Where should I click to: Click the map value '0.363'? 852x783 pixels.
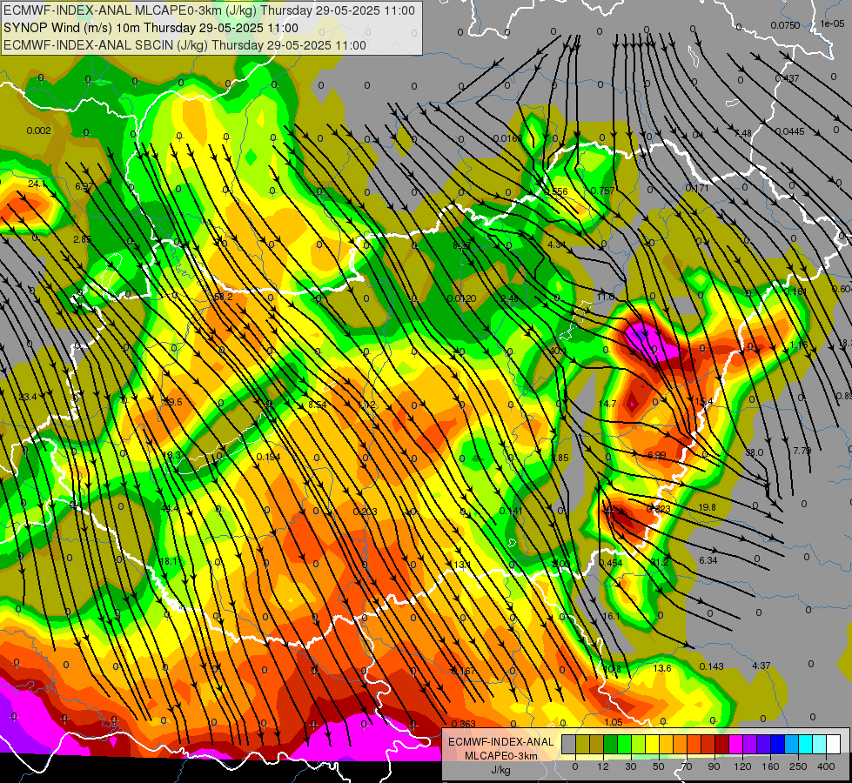(464, 723)
